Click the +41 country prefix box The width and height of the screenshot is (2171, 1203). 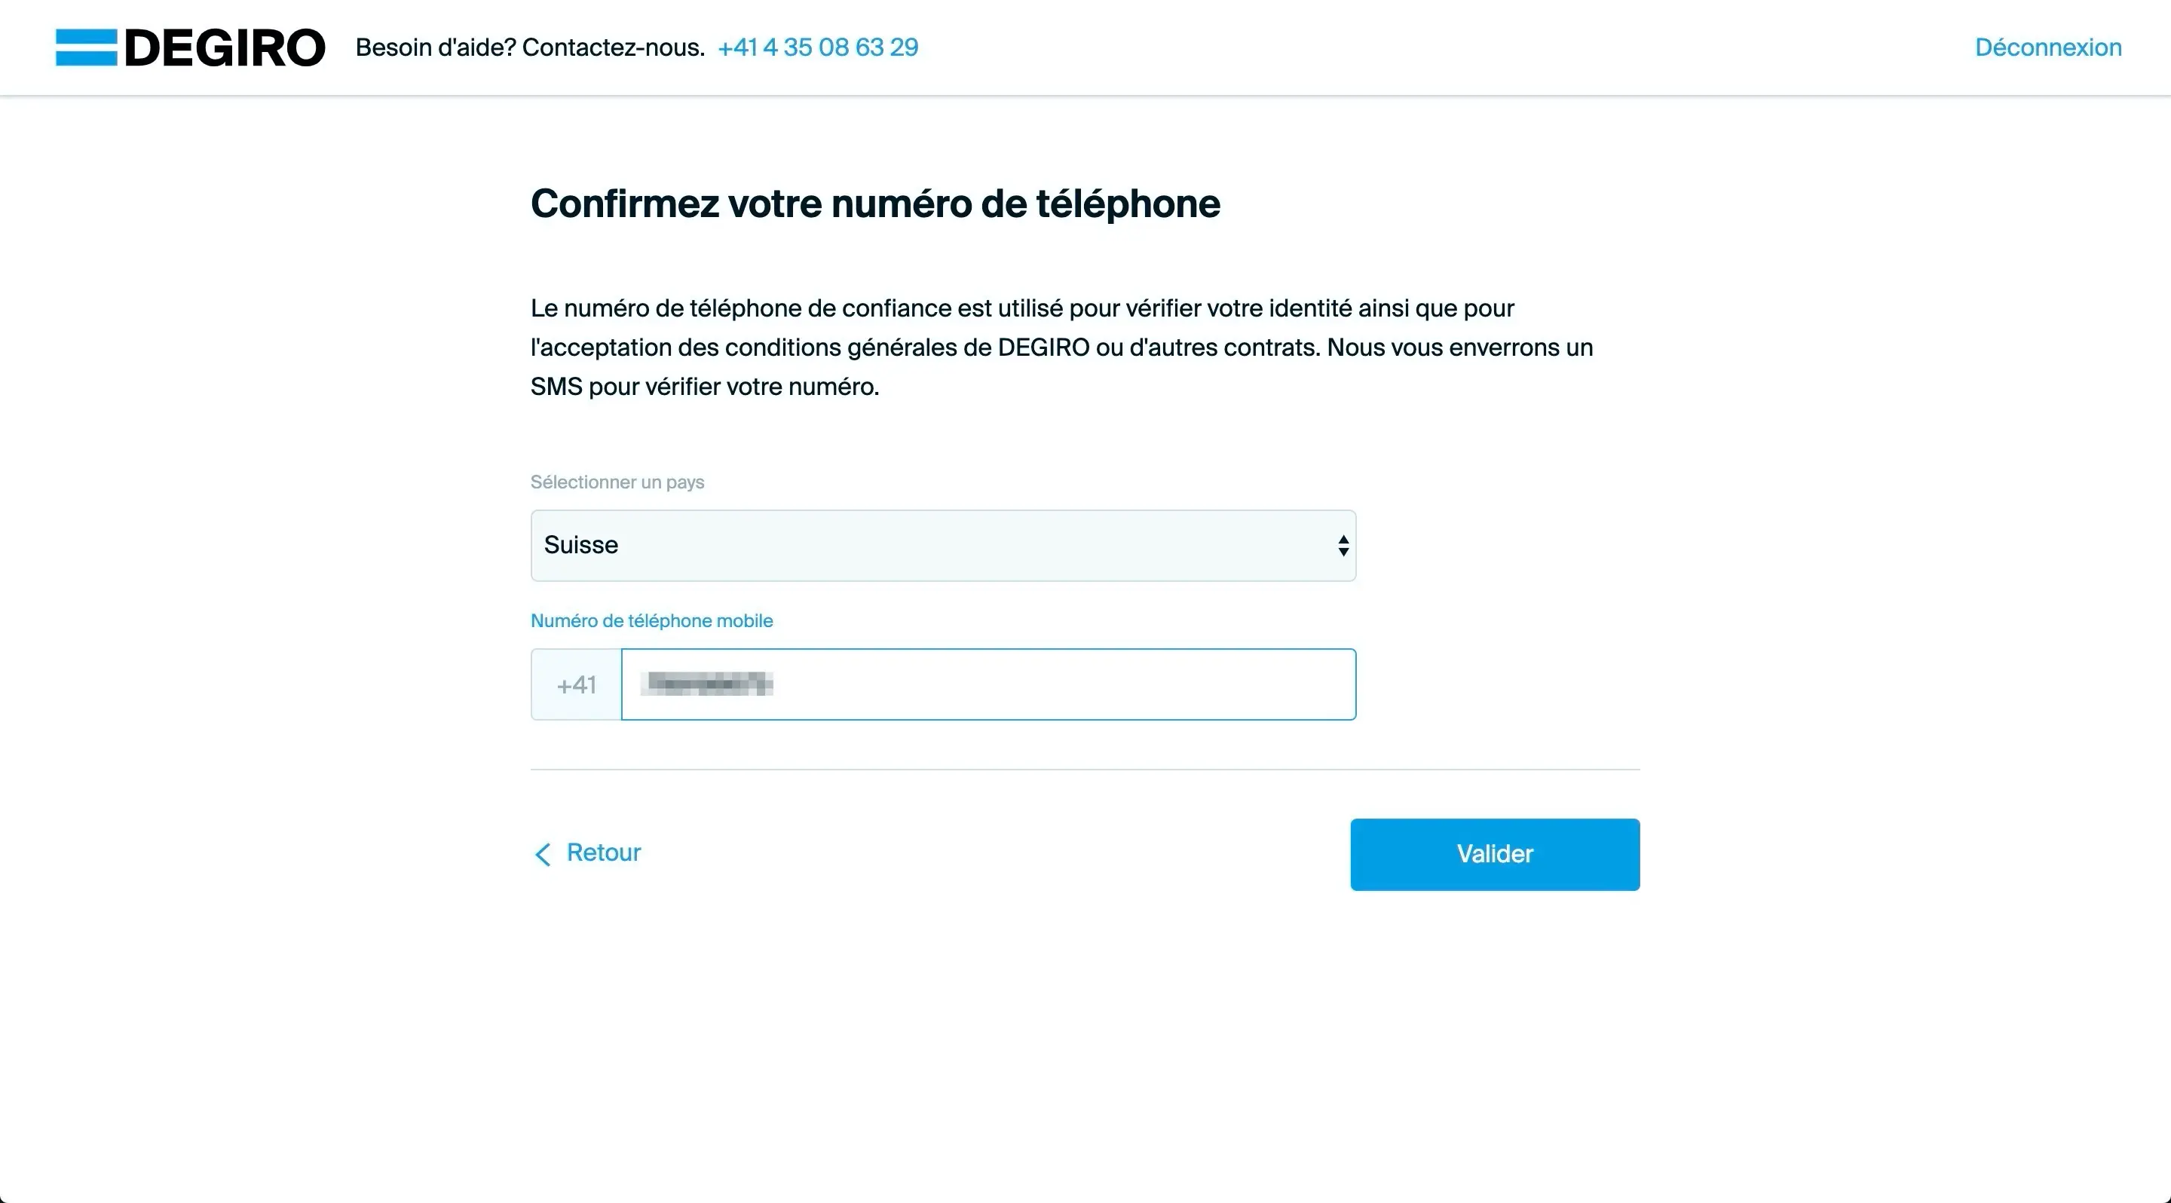click(576, 684)
